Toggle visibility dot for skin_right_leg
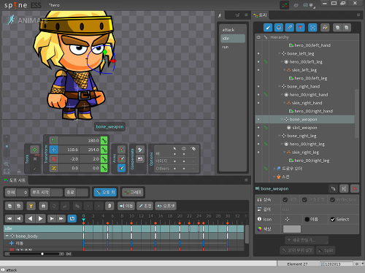 258,153
